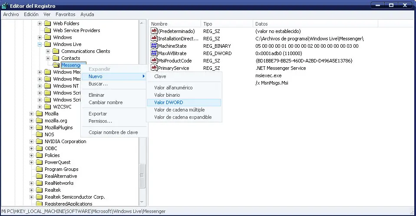Click the NOS folder icon
This screenshot has height=216, width=416.
pyautogui.click(x=39, y=134)
